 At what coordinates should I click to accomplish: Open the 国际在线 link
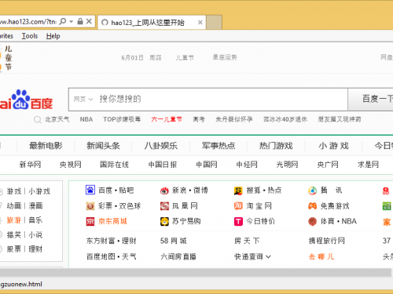114,165
